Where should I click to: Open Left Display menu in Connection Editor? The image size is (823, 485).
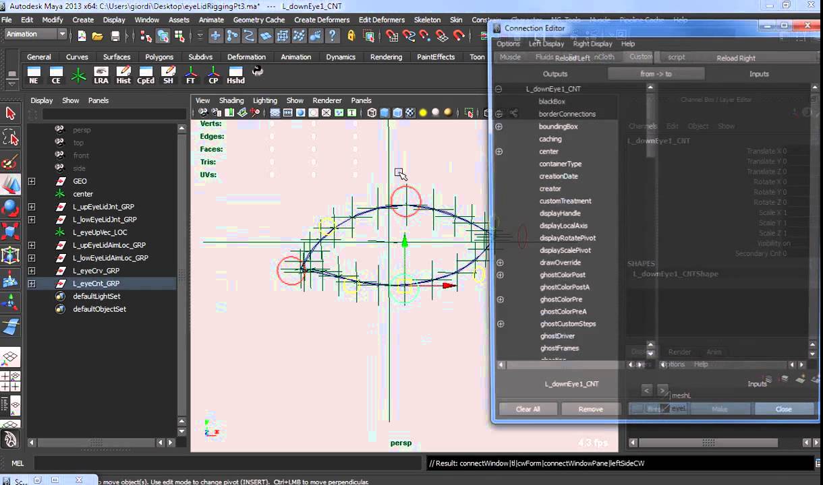click(x=546, y=44)
